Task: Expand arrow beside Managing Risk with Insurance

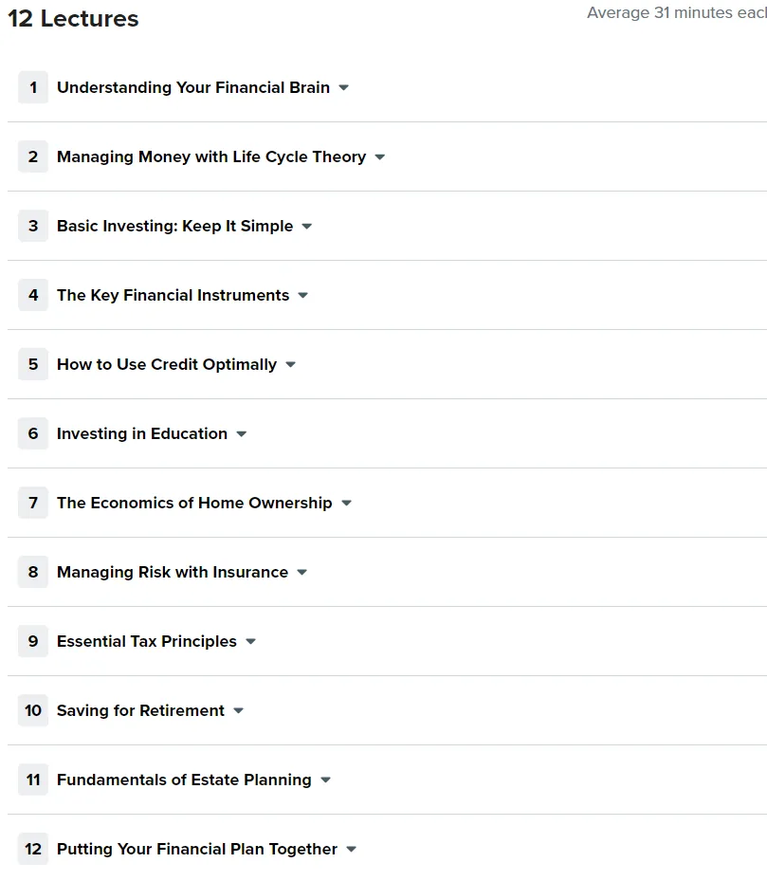Action: tap(302, 573)
